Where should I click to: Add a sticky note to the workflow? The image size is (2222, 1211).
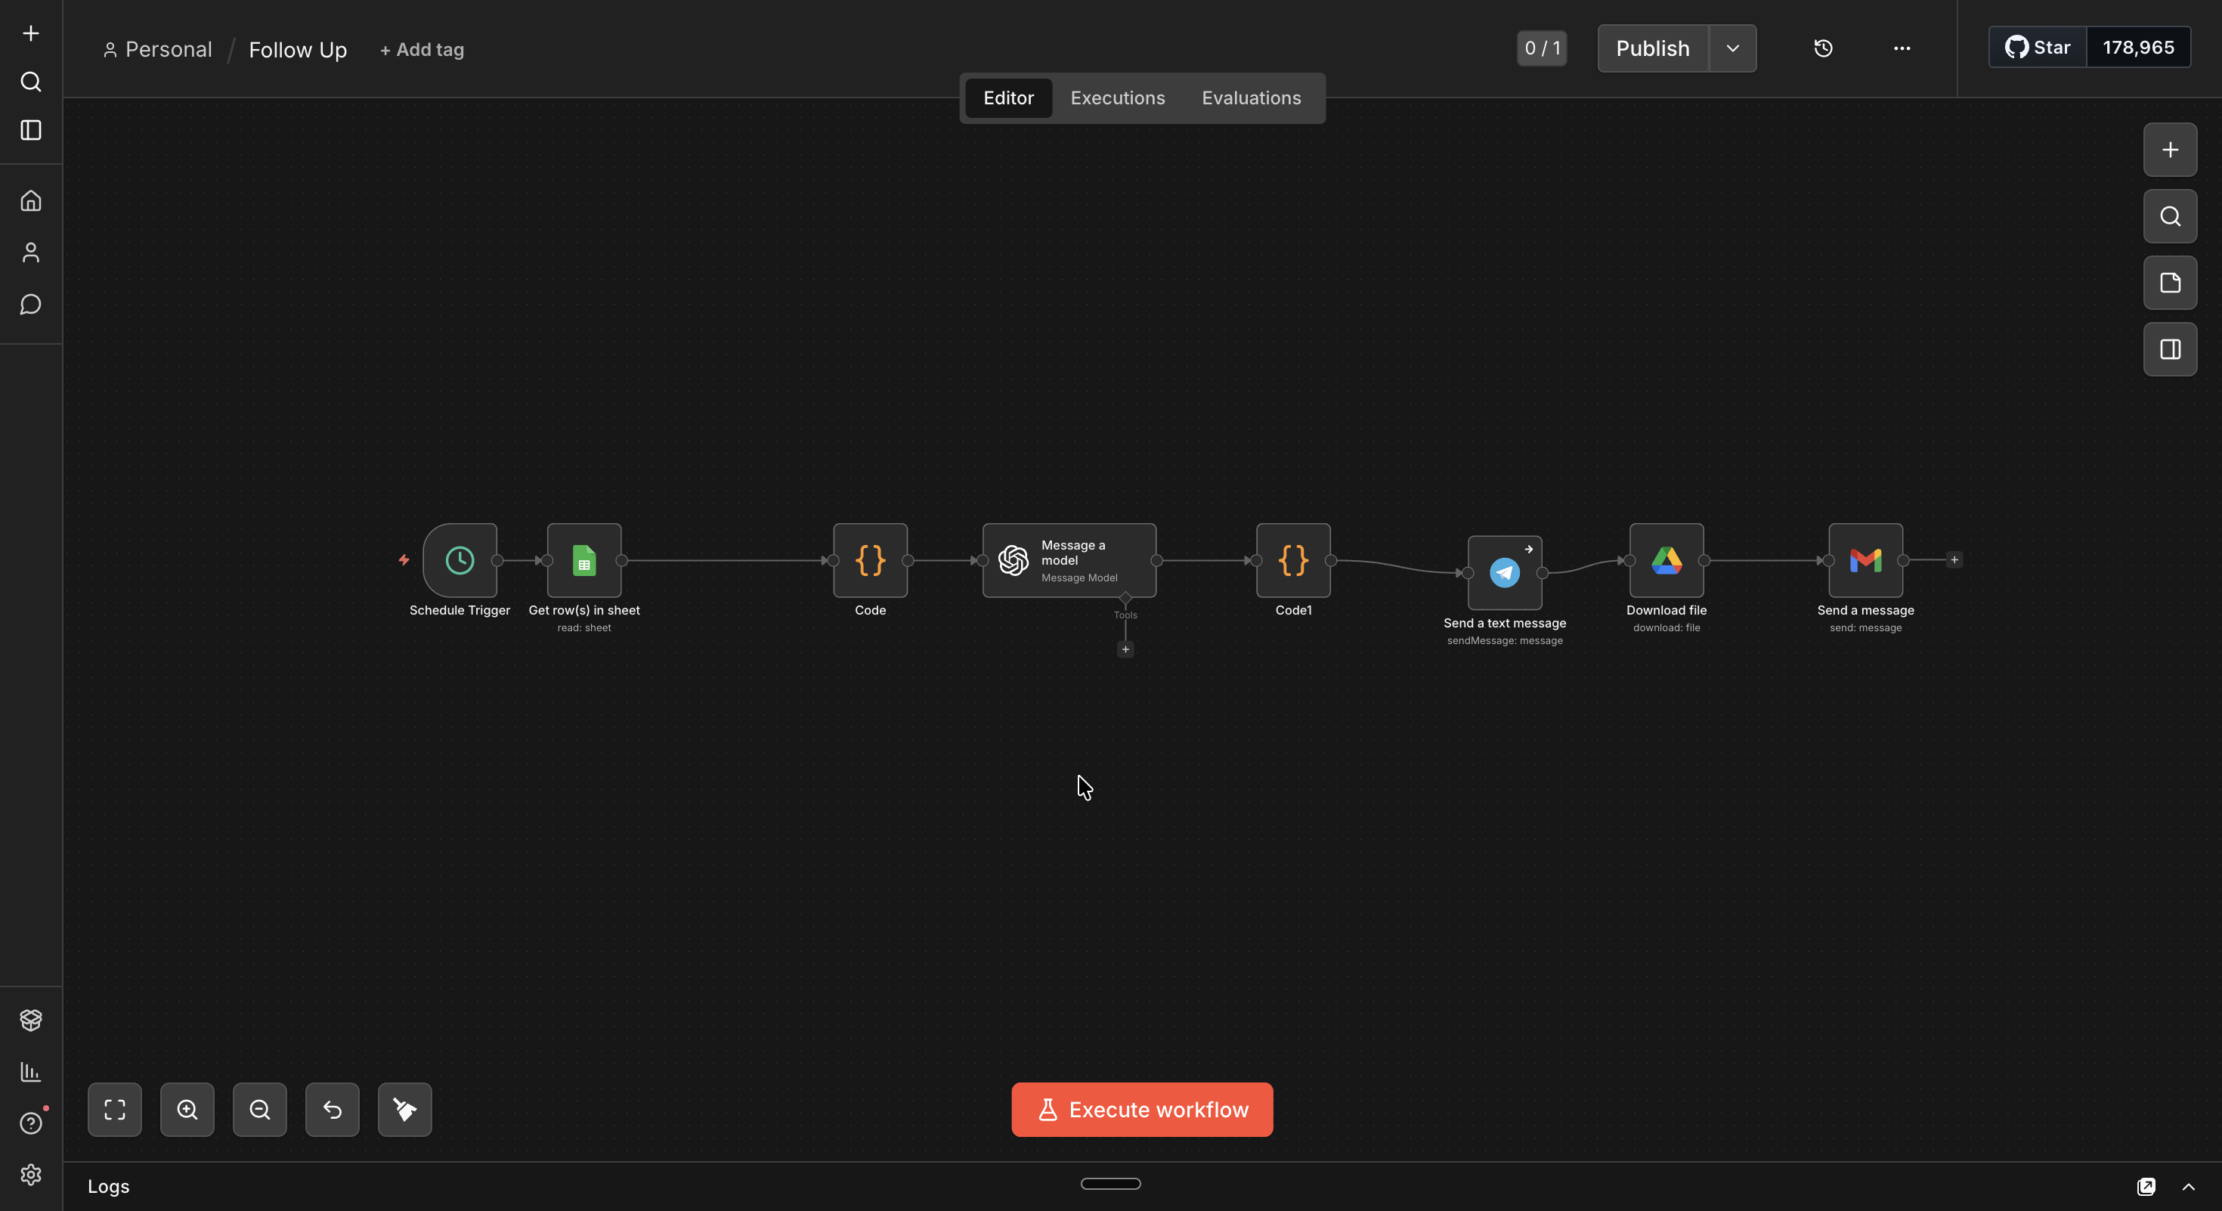(x=2171, y=283)
